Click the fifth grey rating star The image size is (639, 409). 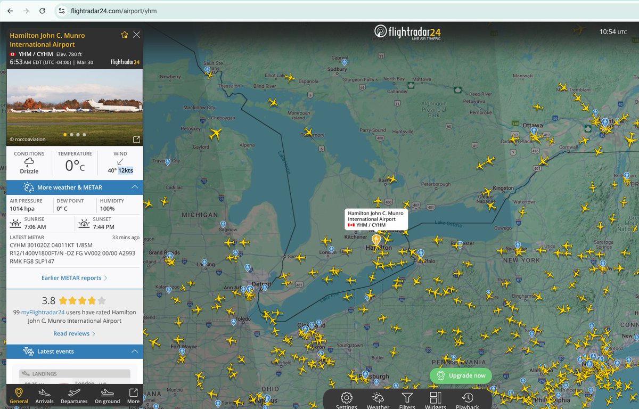point(102,300)
